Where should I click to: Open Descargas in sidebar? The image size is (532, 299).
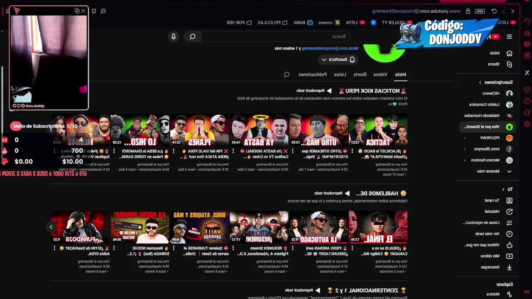click(497, 267)
